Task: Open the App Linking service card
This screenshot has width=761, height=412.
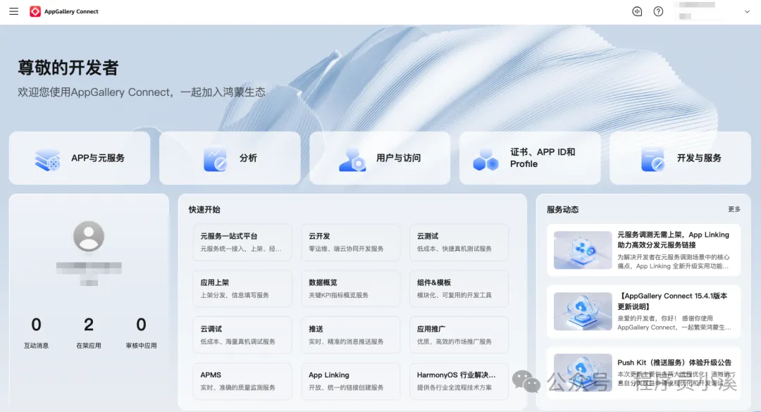Action: 350,381
